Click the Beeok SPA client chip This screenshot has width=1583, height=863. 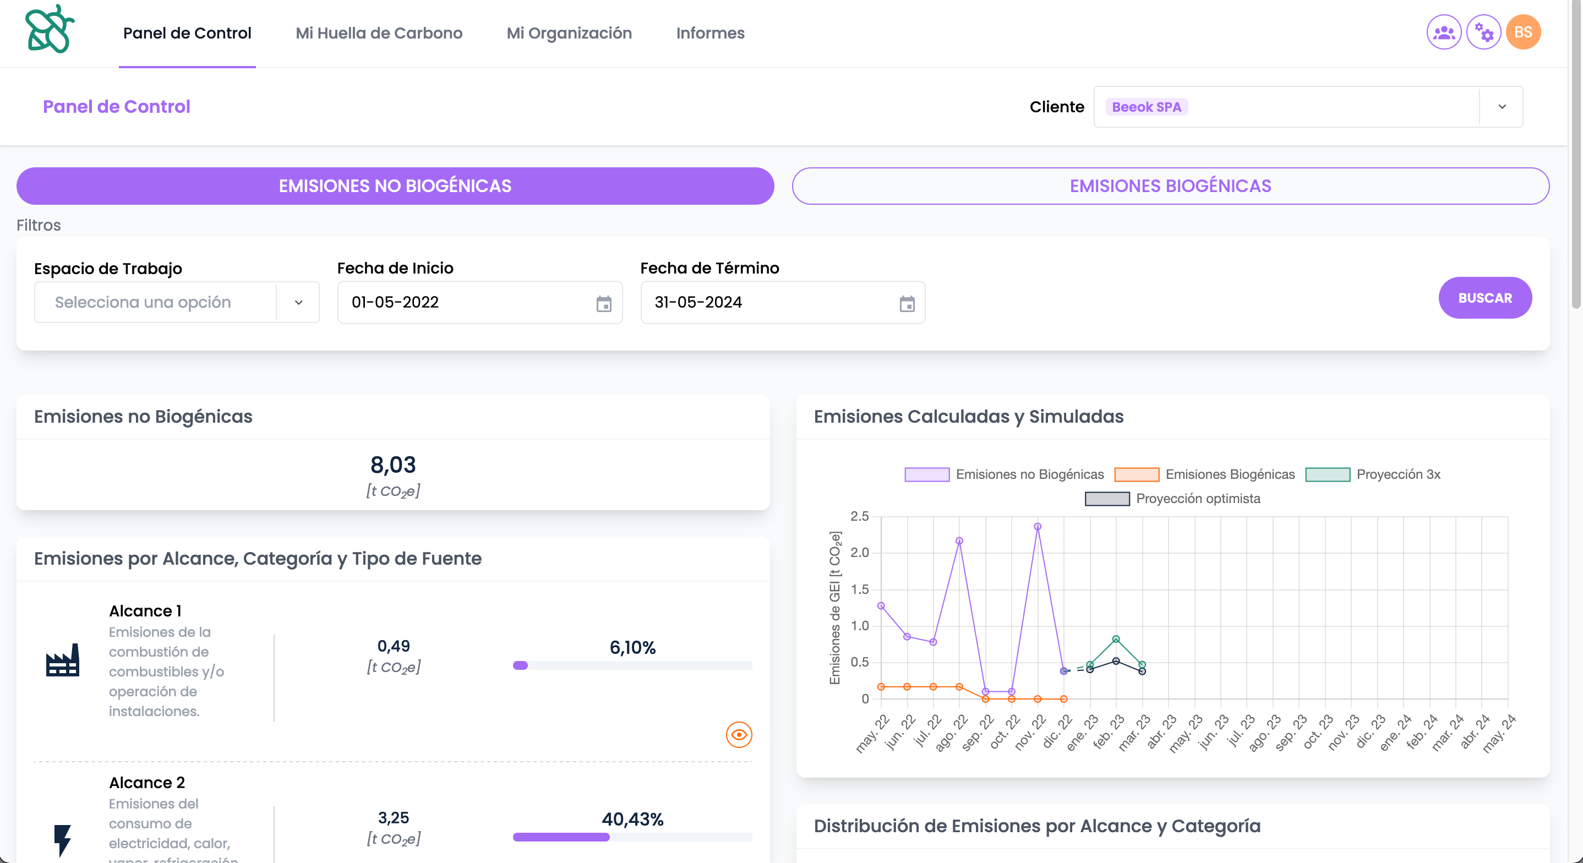1147,107
